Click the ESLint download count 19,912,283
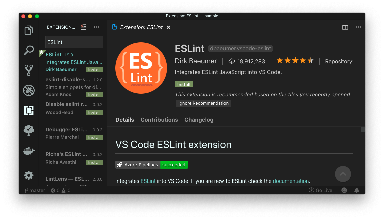The width and height of the screenshot is (384, 219). [247, 61]
